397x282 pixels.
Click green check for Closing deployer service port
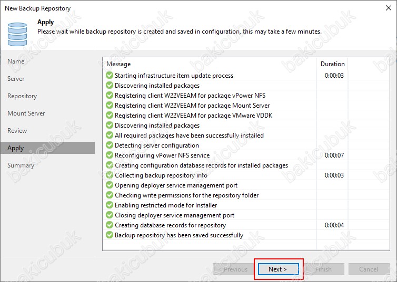pos(110,215)
